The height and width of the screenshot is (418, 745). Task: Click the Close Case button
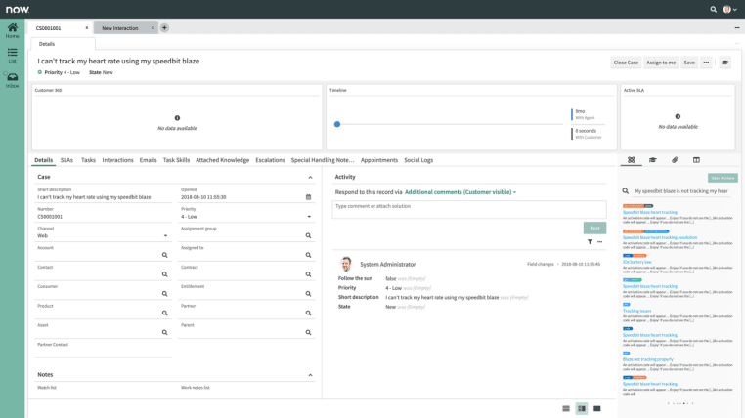pyautogui.click(x=626, y=63)
